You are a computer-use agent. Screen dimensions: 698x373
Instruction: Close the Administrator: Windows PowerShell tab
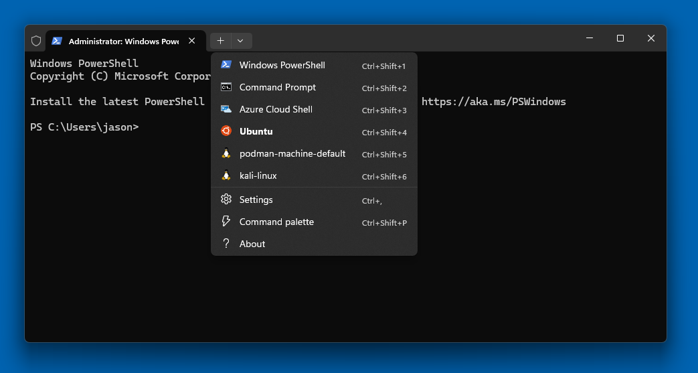click(x=192, y=41)
